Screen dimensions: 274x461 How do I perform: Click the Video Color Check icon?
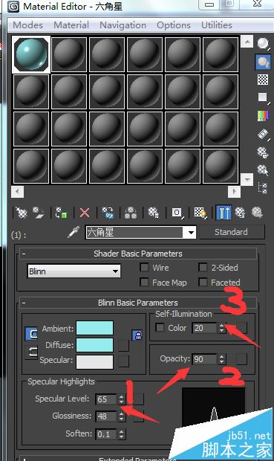(x=263, y=115)
